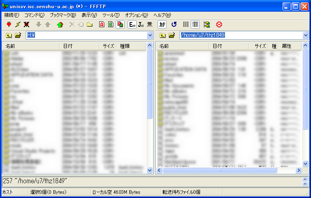Expand the local path H:¥ dropdown
The width and height of the screenshot is (311, 198).
150,35
